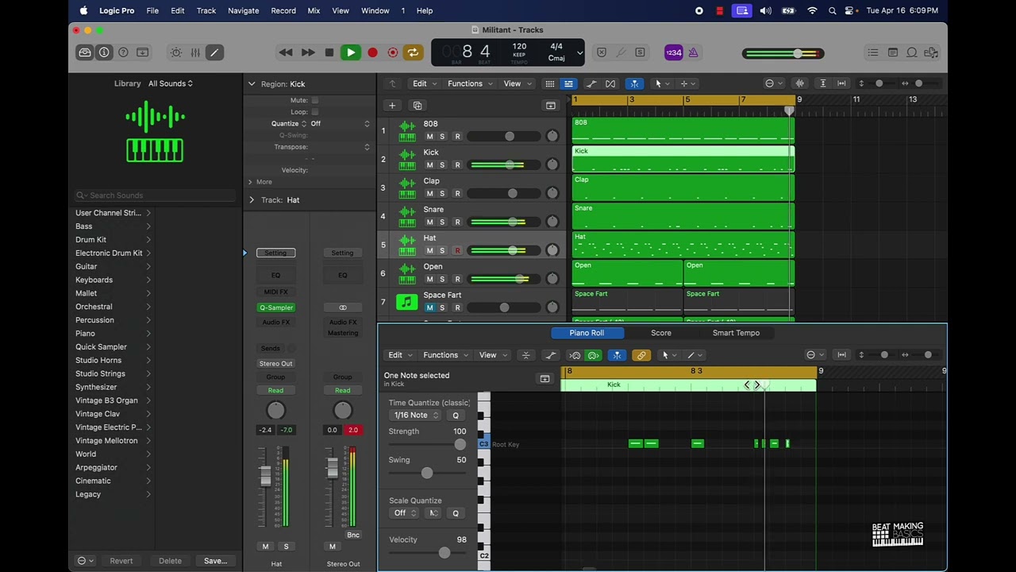Expand the Track: Hat disclosure triangle
The height and width of the screenshot is (572, 1016).
coord(252,200)
